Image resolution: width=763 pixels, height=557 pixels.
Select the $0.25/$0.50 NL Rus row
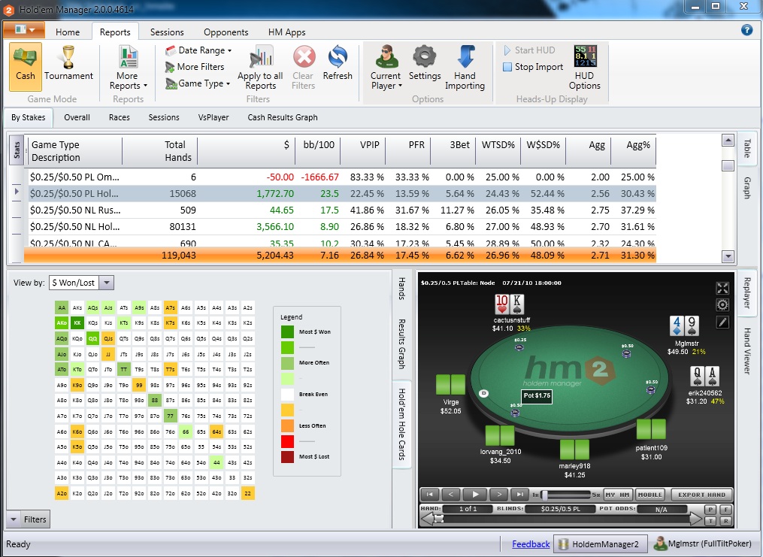coord(340,210)
